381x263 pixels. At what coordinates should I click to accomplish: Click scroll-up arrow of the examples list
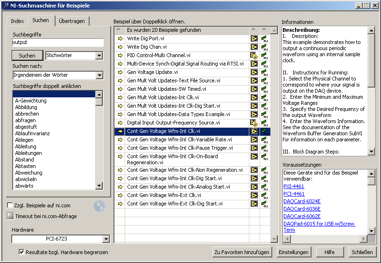(x=274, y=30)
